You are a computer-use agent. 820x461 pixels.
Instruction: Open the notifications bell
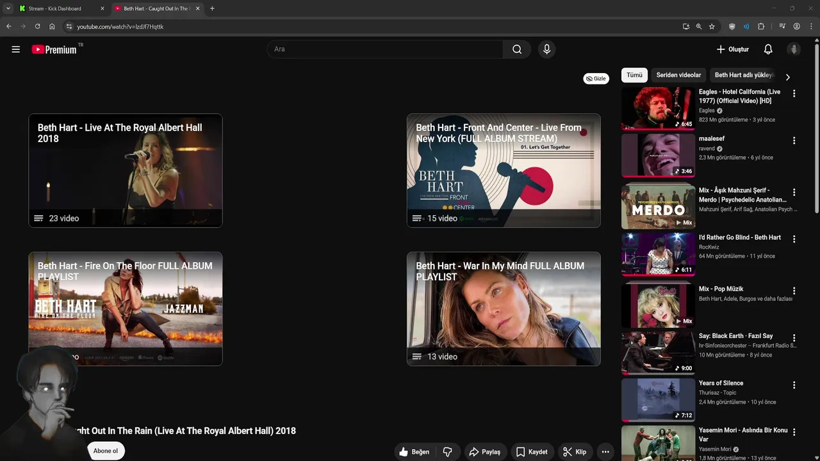(x=768, y=49)
